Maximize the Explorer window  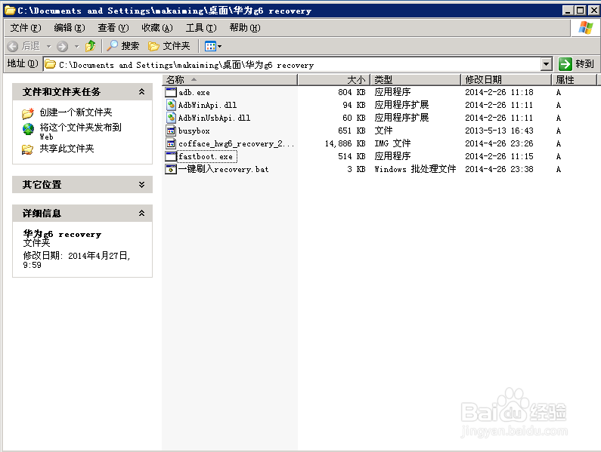tap(581, 11)
